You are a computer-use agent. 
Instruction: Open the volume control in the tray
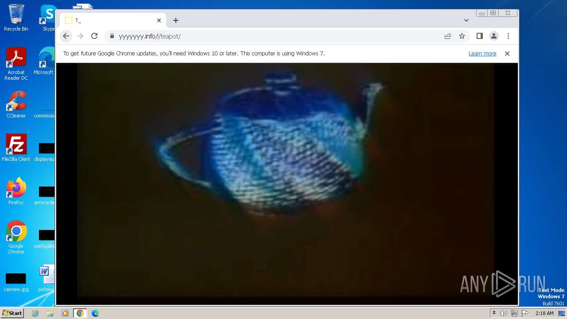504,313
